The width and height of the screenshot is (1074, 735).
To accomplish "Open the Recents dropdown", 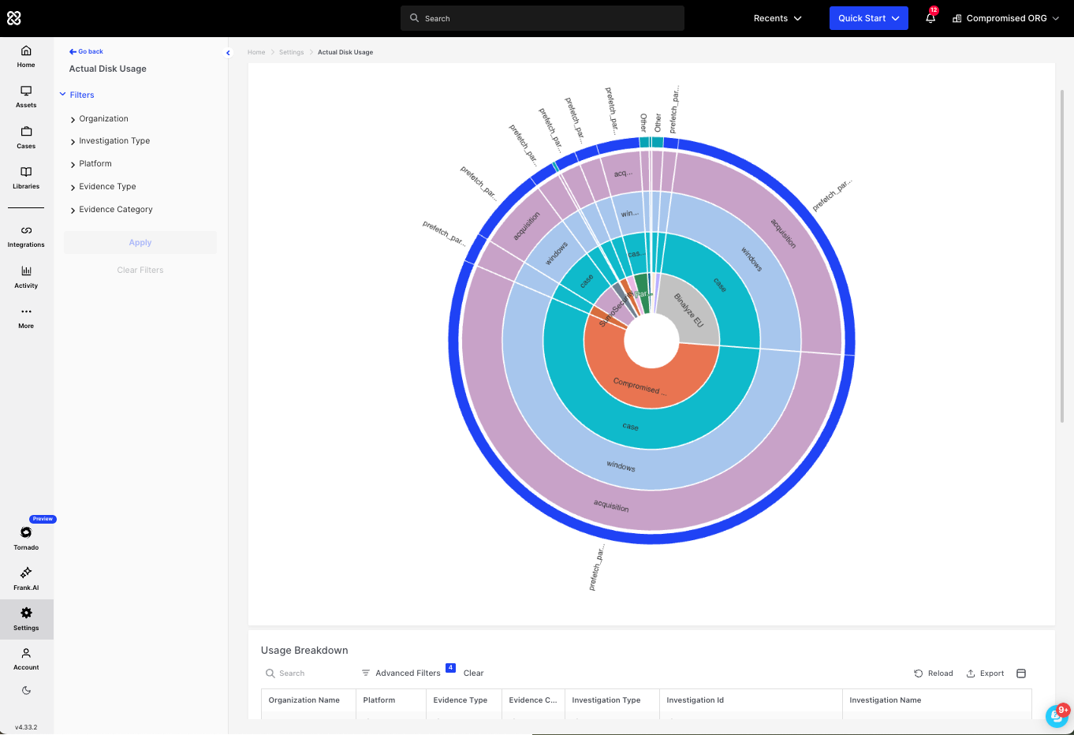I will [x=777, y=18].
